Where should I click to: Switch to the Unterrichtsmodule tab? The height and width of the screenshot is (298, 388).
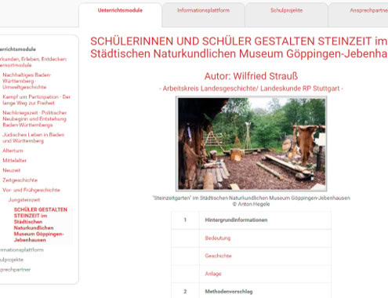pos(120,10)
